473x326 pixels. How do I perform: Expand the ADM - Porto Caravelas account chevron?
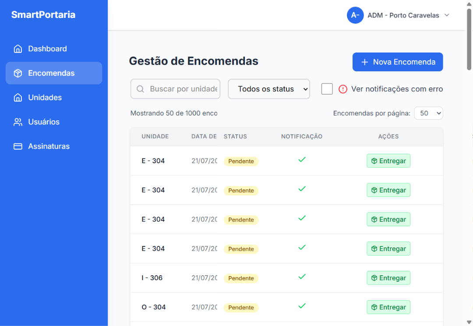pyautogui.click(x=446, y=15)
